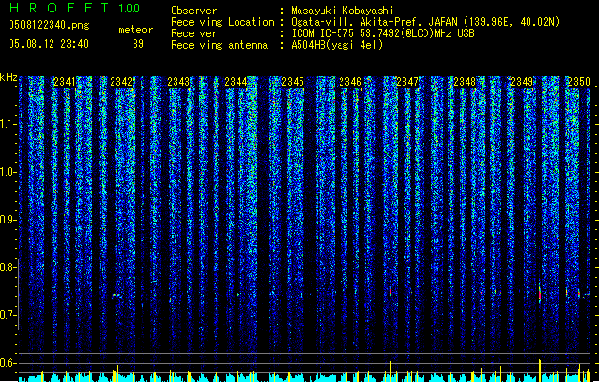Click time marker 2344
Image resolution: width=600 pixels, height=382 pixels.
[x=236, y=82]
